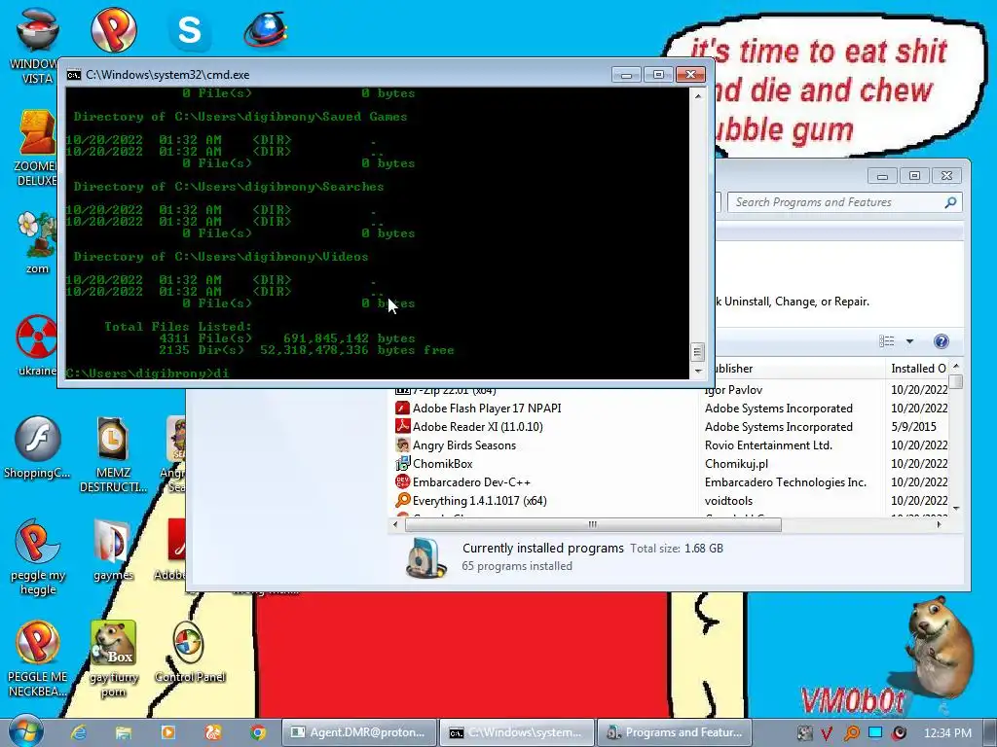Change the view with the list view icon
Image resolution: width=997 pixels, height=747 pixels.
point(886,341)
